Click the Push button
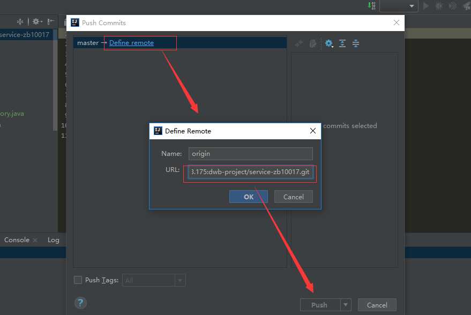This screenshot has width=471, height=315. coord(320,305)
